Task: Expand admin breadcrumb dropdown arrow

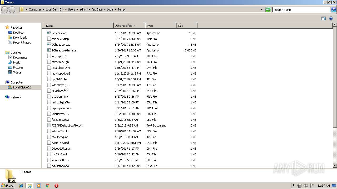Action: [x=89, y=10]
